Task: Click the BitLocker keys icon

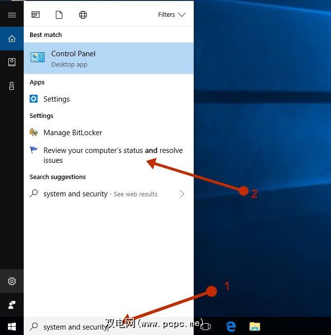Action: pyautogui.click(x=34, y=132)
